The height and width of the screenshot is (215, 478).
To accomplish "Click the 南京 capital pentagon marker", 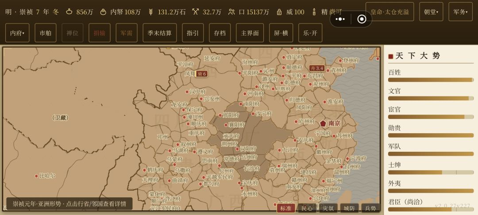I will 323,123.
